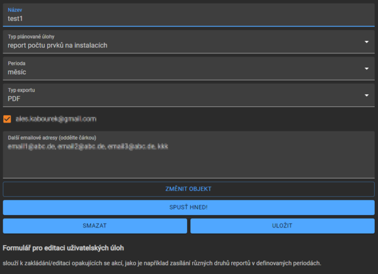Open the Typ plánované úlohy dropdown

coord(188,41)
